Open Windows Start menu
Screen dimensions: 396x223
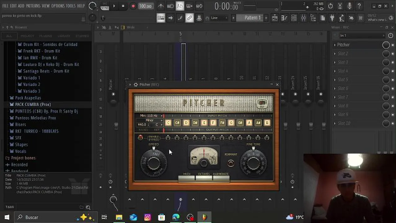pos(7,217)
